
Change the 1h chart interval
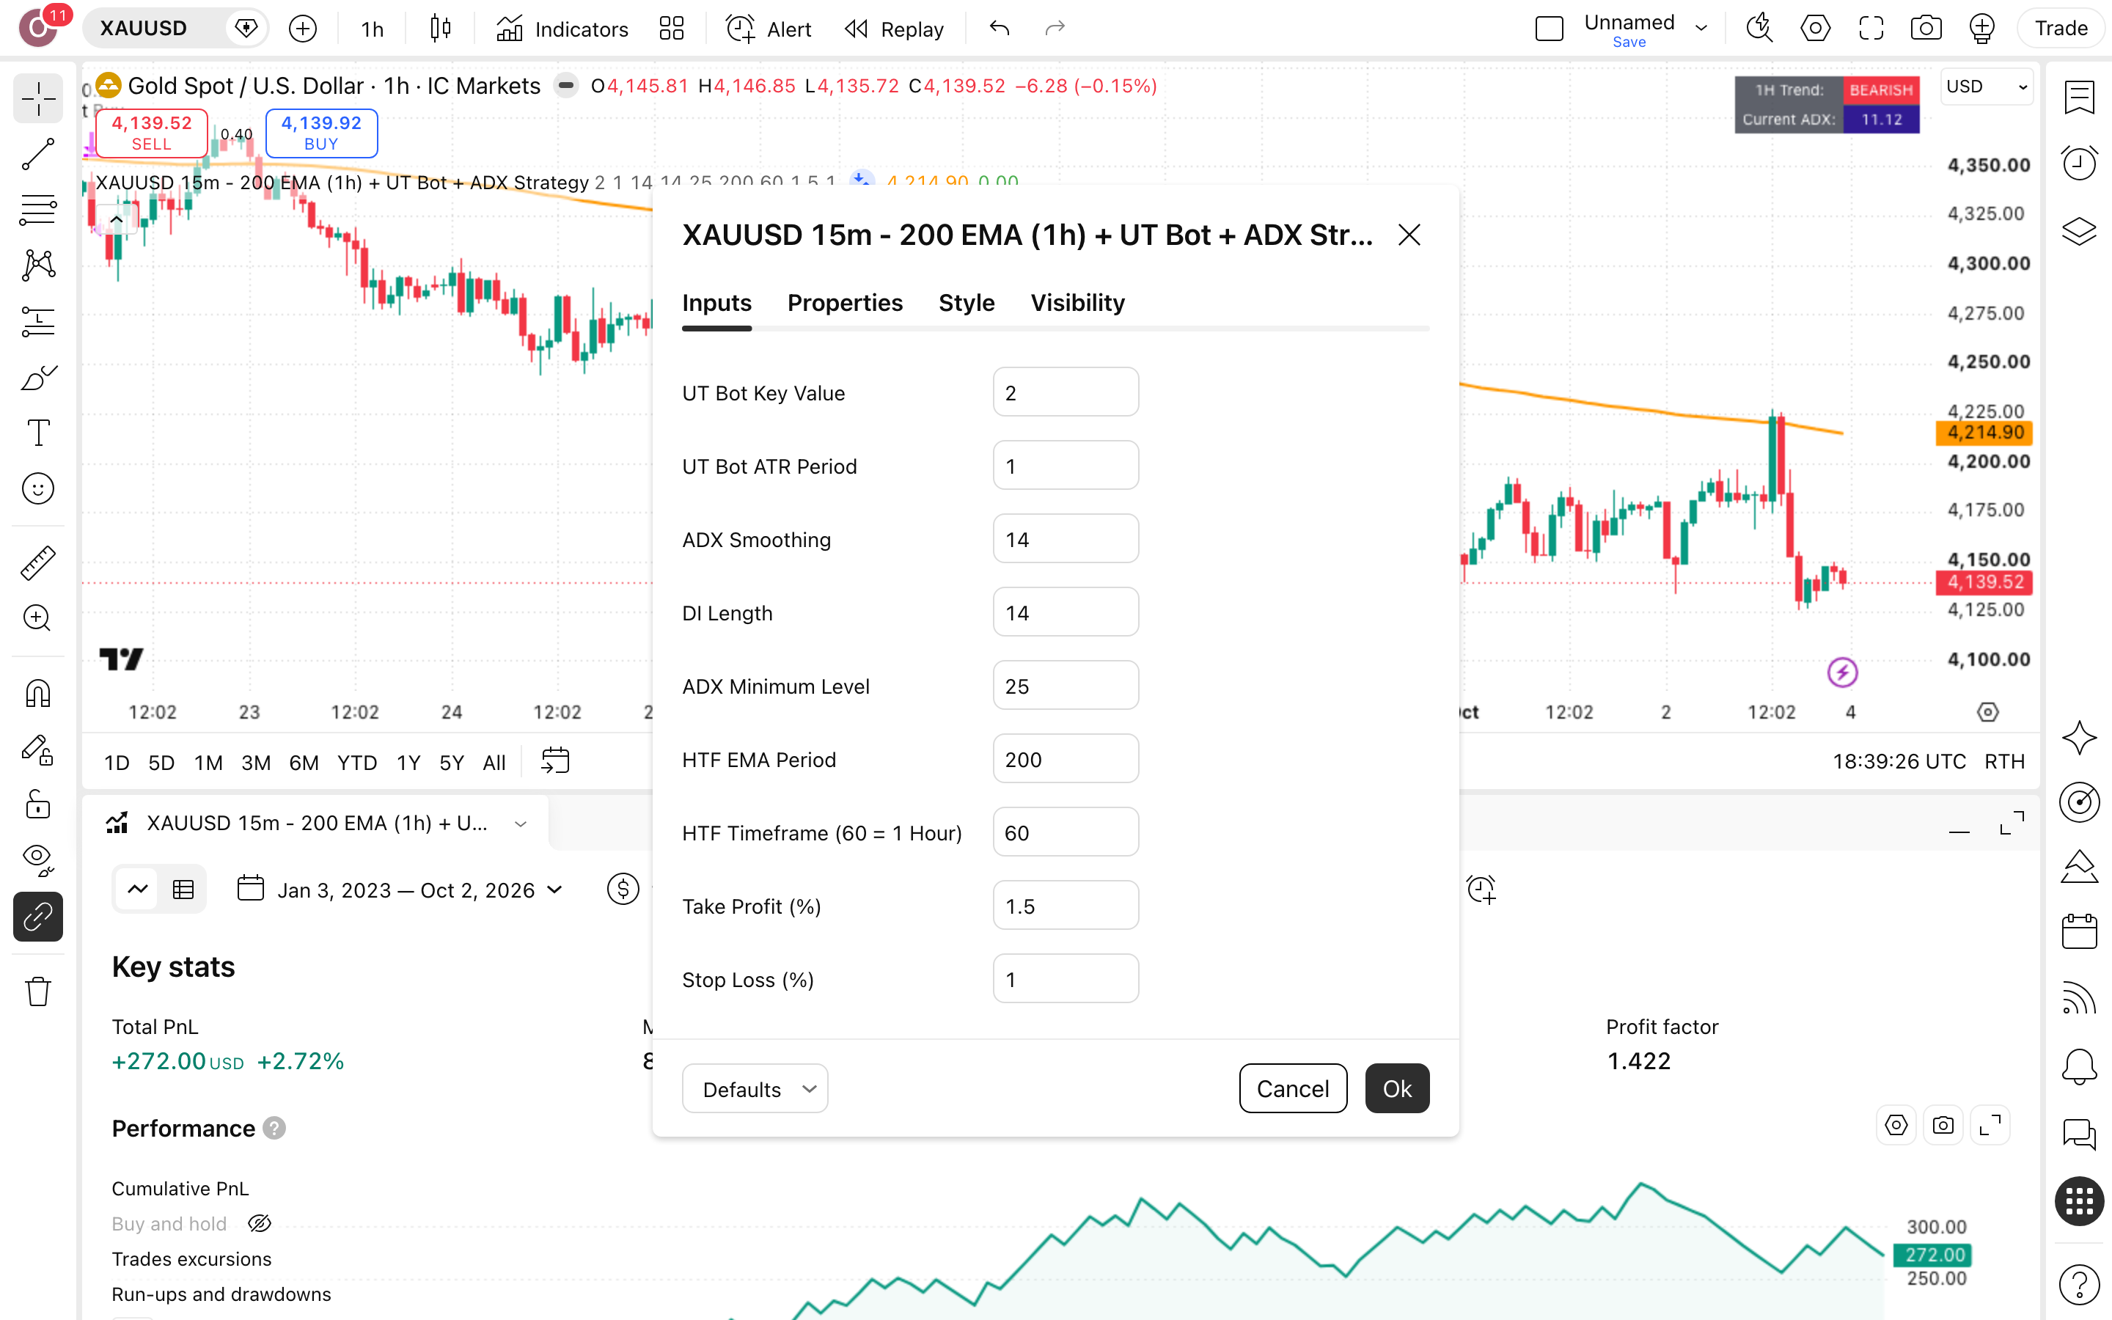tap(372, 29)
